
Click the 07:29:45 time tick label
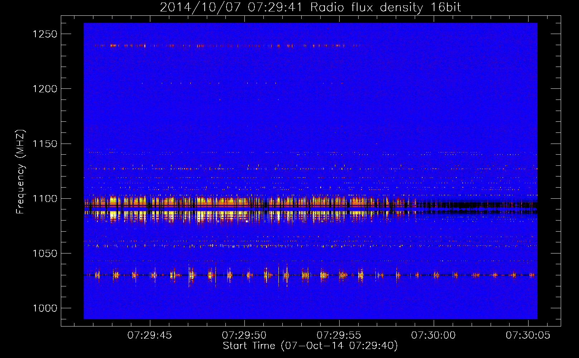150,335
